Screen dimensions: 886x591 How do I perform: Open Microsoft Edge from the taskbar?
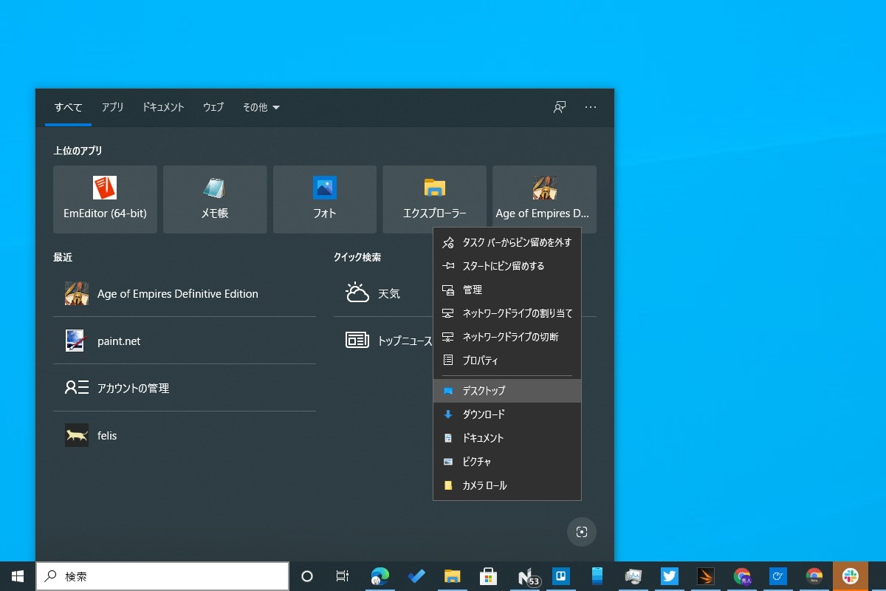pos(380,576)
